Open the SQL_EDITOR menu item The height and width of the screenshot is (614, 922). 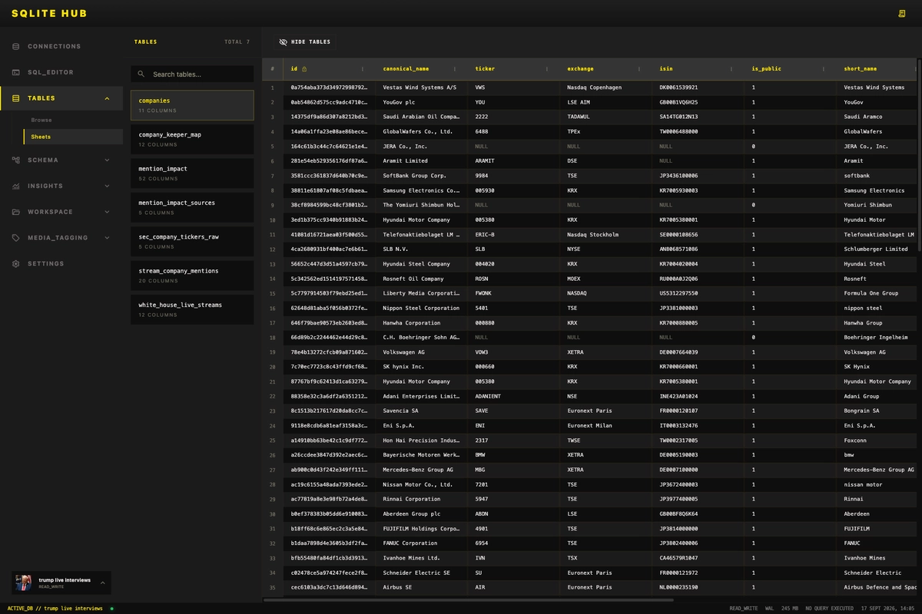(61, 73)
